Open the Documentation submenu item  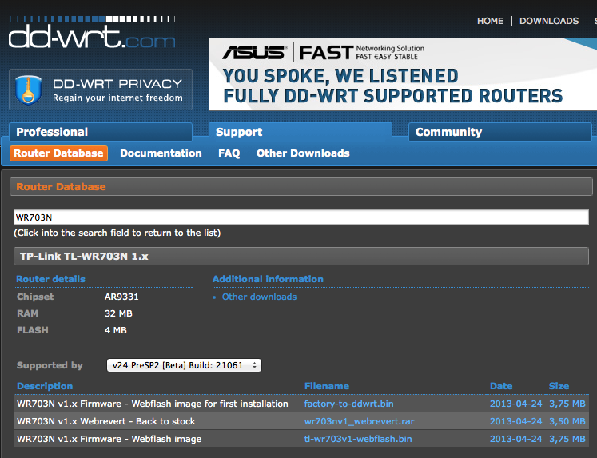click(161, 153)
